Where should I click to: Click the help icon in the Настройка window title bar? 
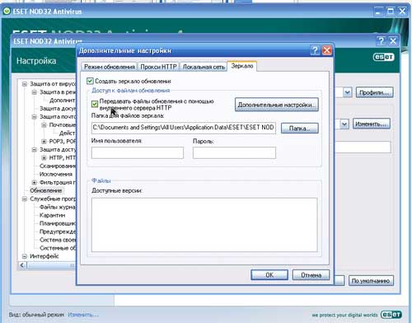point(381,41)
